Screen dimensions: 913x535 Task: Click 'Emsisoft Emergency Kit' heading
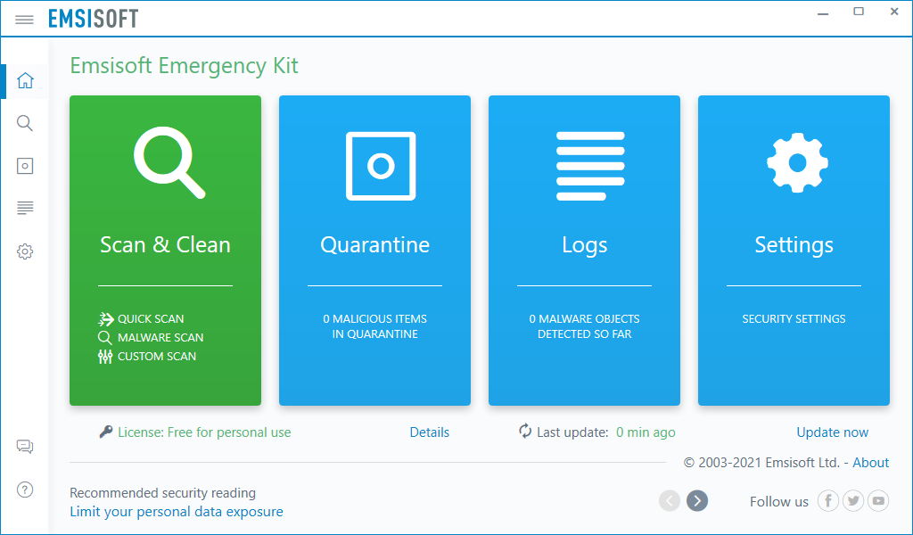[x=184, y=65]
